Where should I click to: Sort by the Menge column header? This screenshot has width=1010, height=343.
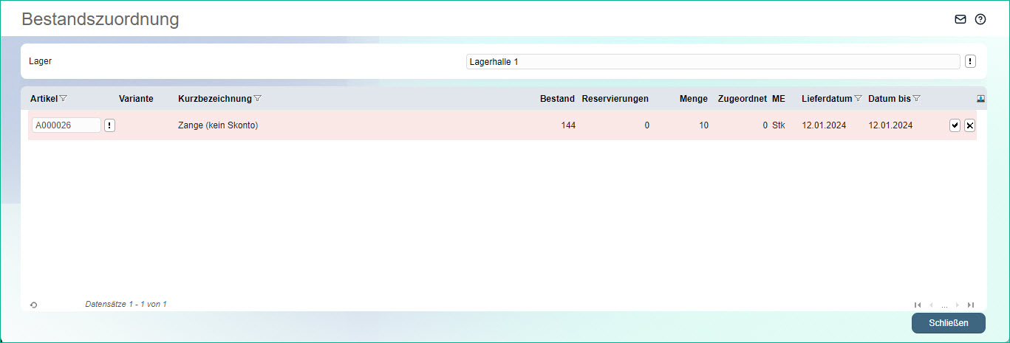(694, 99)
